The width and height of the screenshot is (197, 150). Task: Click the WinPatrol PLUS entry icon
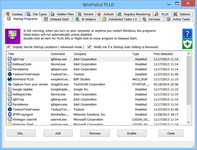[x=10, y=79]
